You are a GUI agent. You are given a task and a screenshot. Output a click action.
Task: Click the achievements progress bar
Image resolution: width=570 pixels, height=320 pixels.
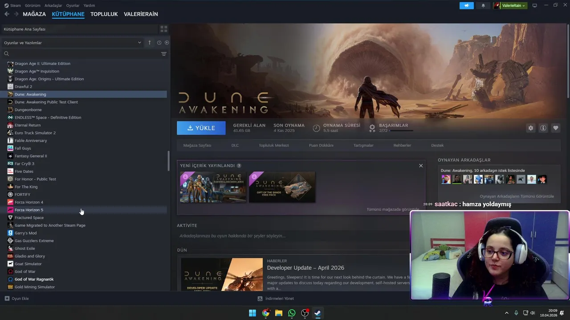[x=401, y=131]
